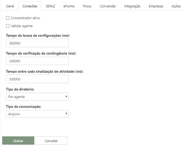Screen dimensions: 185x146
Task: Open the Empresas tab
Action: pyautogui.click(x=156, y=6)
